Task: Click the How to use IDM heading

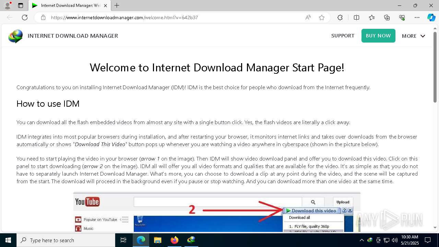Action: [48, 104]
